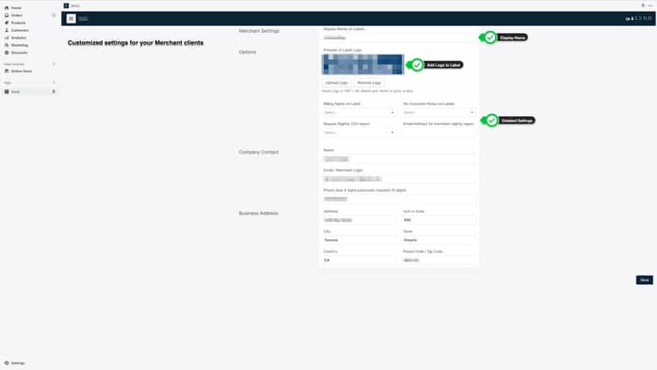The height and width of the screenshot is (370, 657).
Task: Click the app icon in the title bar
Action: click(x=66, y=6)
